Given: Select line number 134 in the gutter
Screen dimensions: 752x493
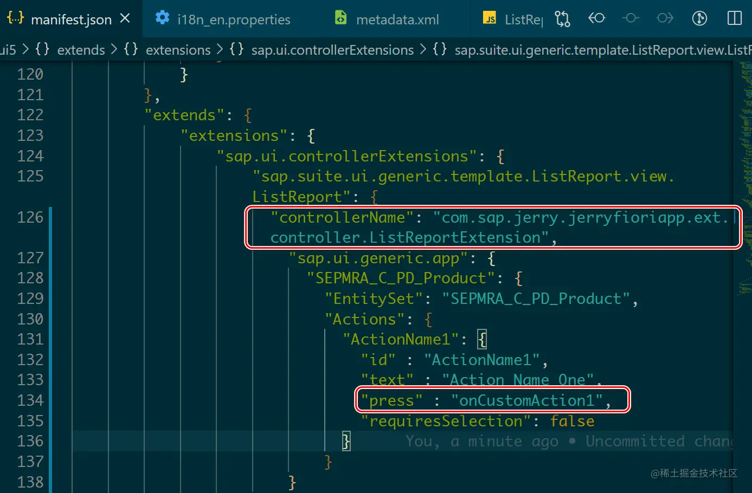Looking at the screenshot, I should [30, 400].
